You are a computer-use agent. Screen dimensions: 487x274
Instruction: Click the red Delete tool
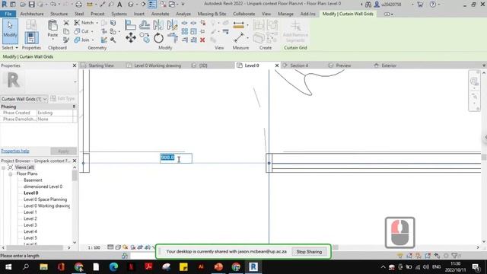(x=202, y=40)
